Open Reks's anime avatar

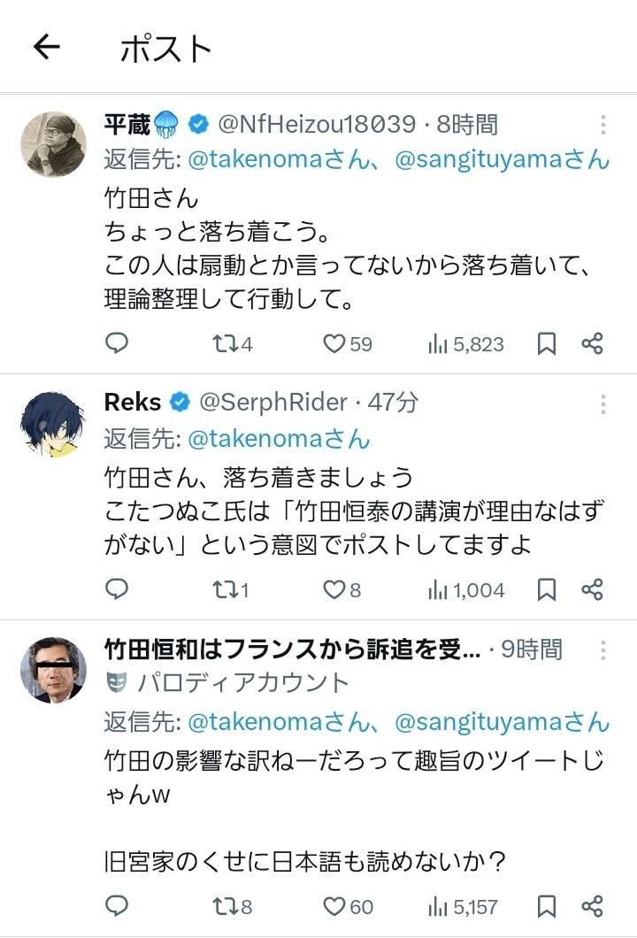(53, 423)
